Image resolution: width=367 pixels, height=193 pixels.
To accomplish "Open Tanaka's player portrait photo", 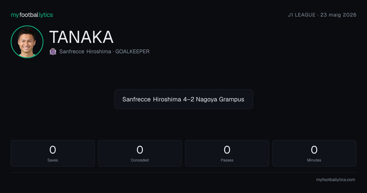I will pos(27,42).
